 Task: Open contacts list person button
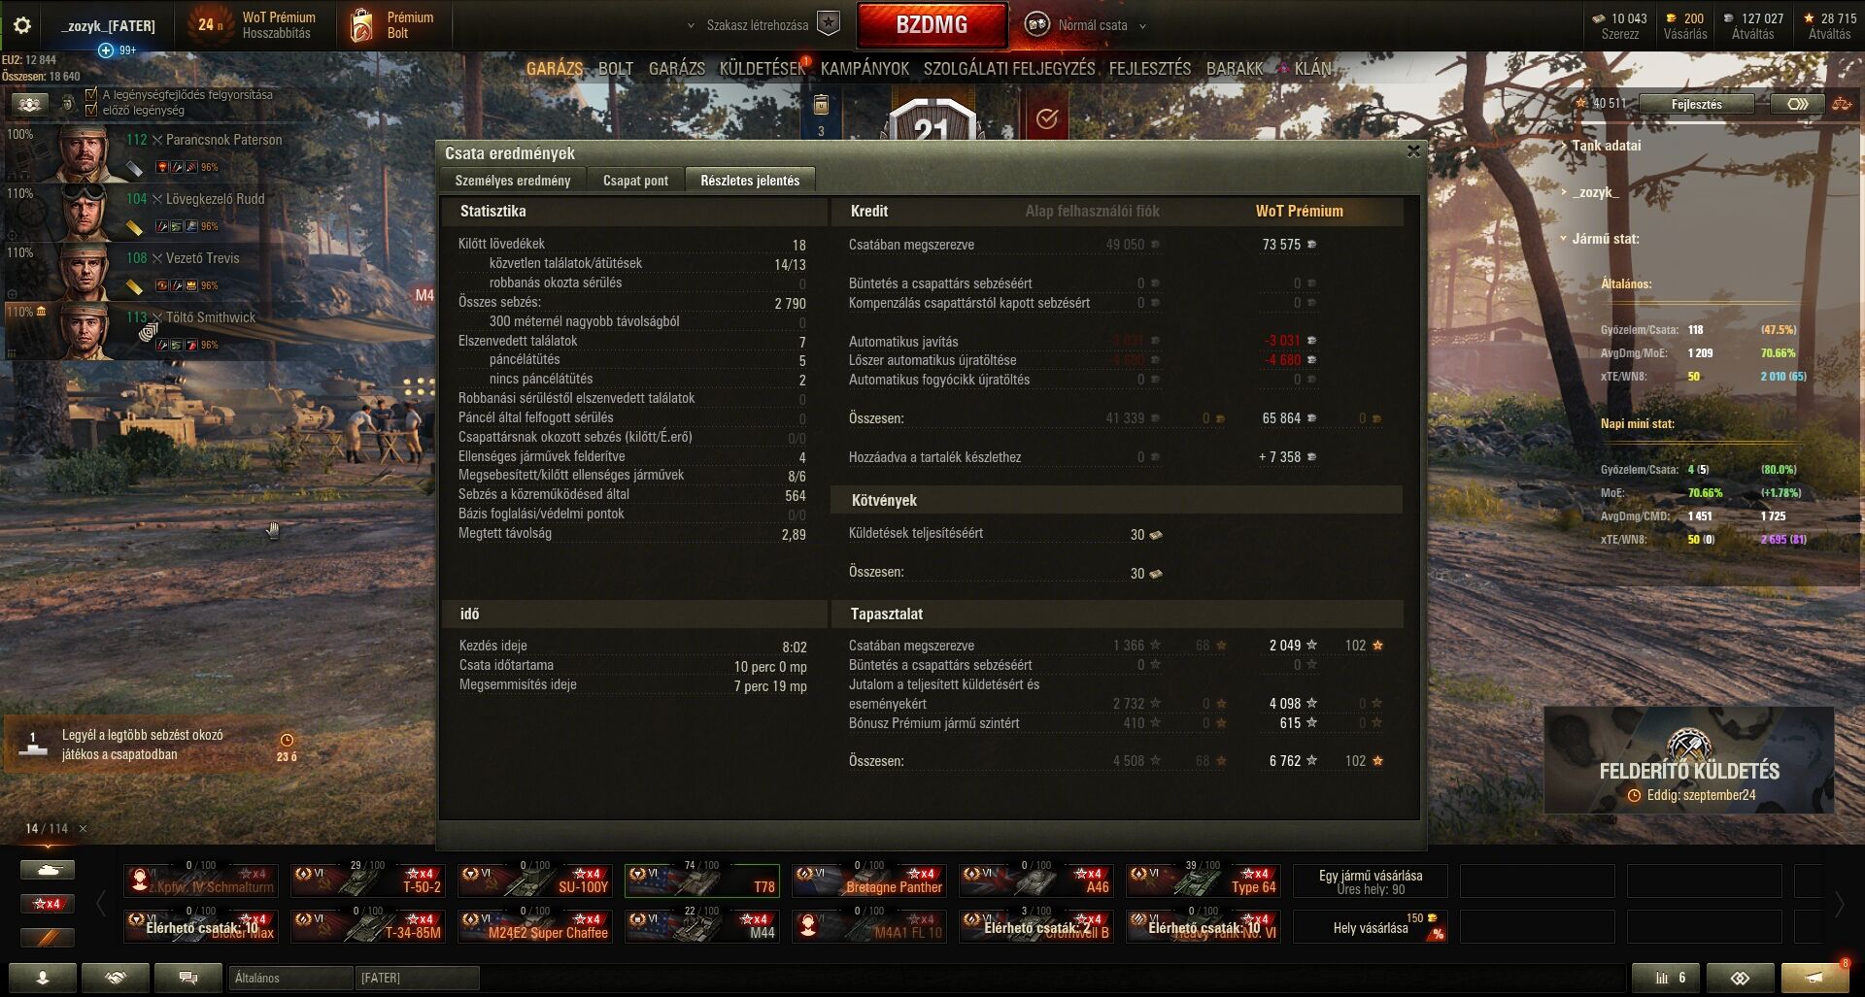[42, 978]
